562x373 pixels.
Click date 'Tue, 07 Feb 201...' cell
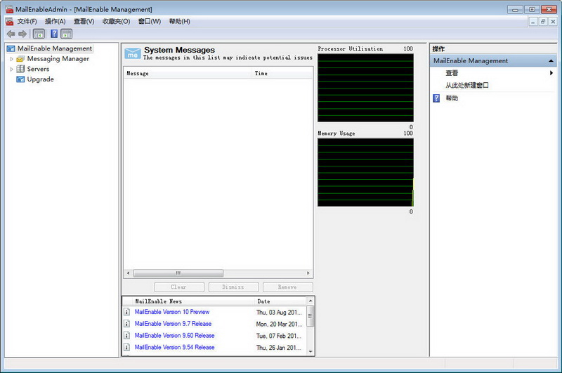[x=279, y=336]
